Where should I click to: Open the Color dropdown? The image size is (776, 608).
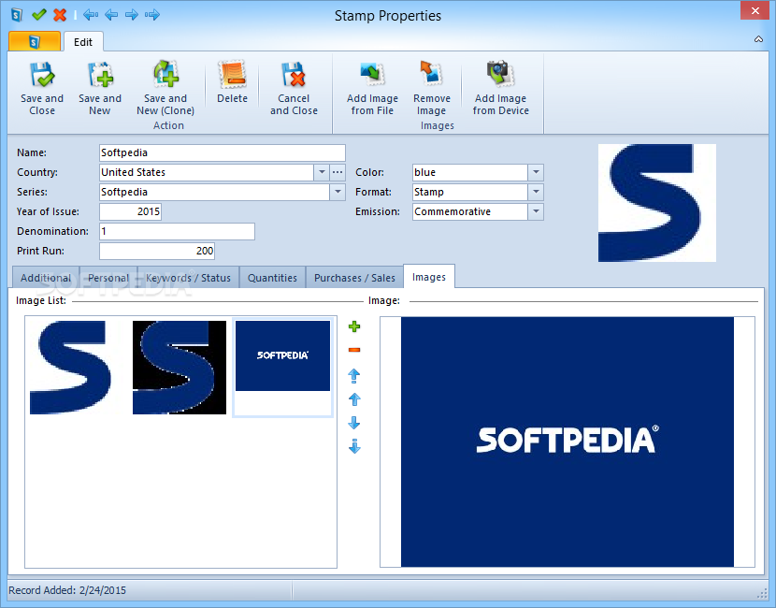tap(536, 172)
